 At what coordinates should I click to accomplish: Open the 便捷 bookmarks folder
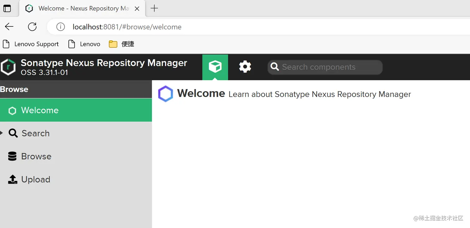(122, 44)
